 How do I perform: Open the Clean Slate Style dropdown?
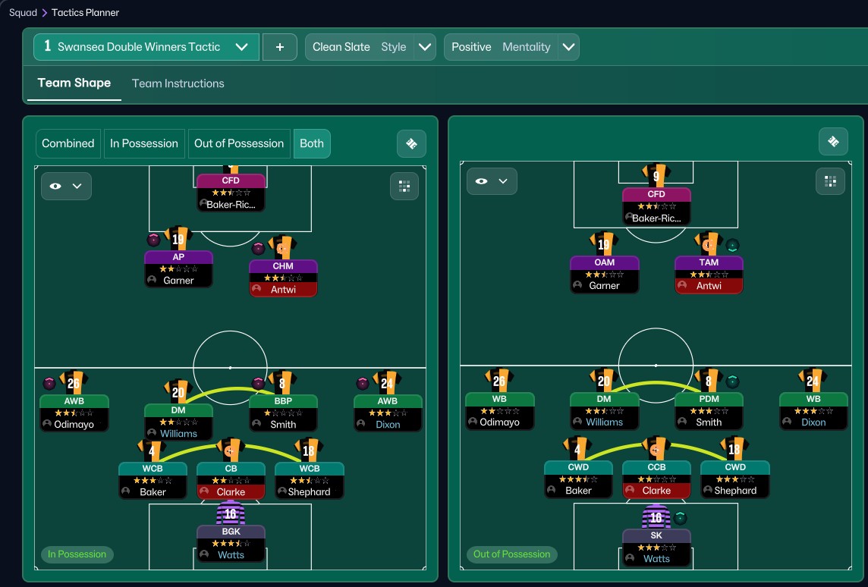pyautogui.click(x=425, y=47)
